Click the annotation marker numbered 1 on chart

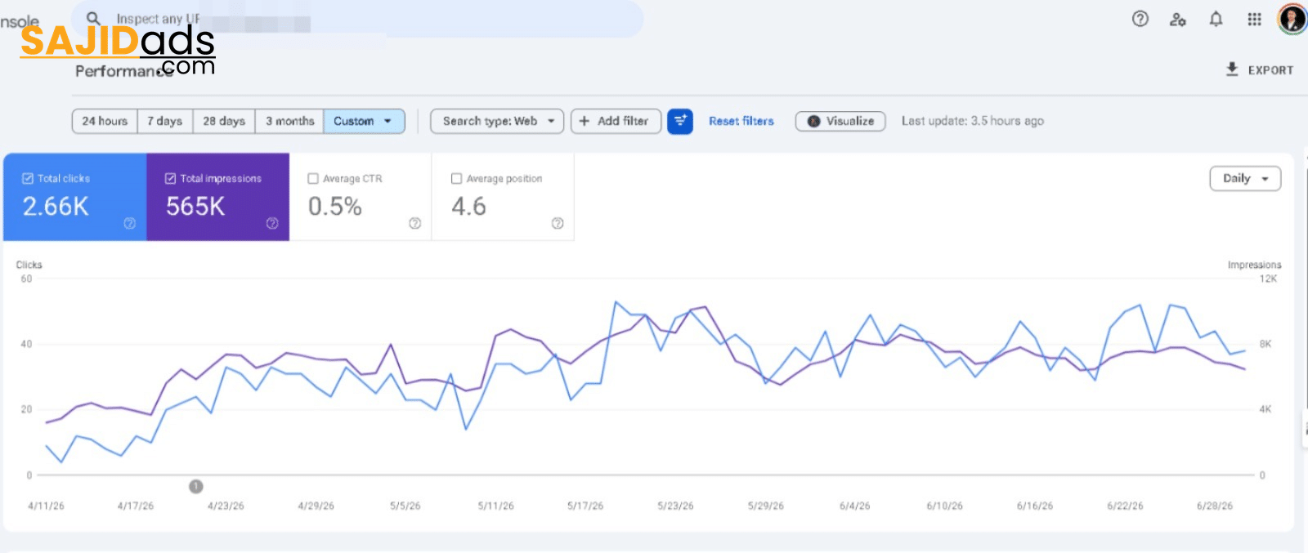pyautogui.click(x=196, y=486)
